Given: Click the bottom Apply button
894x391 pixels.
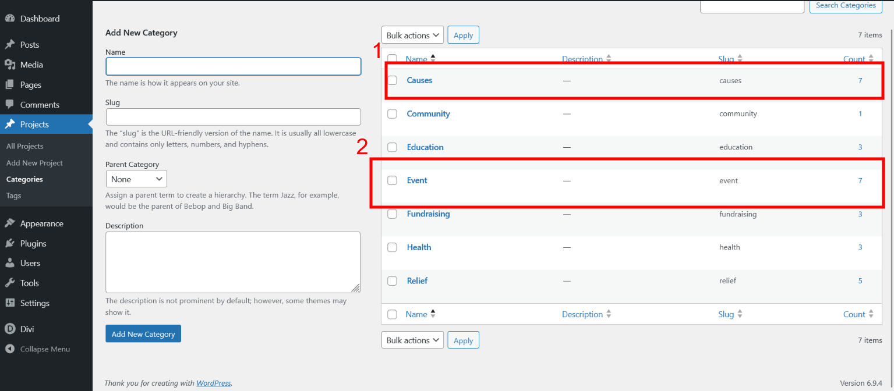Looking at the screenshot, I should click(x=463, y=340).
